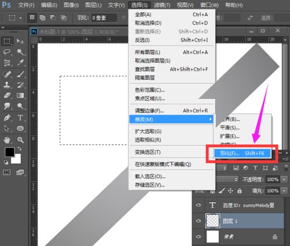Hide the 图层 1 layer
The height and width of the screenshot is (246, 290).
coord(198,221)
